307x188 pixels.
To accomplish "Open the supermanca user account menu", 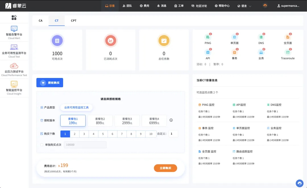I will [288, 6].
